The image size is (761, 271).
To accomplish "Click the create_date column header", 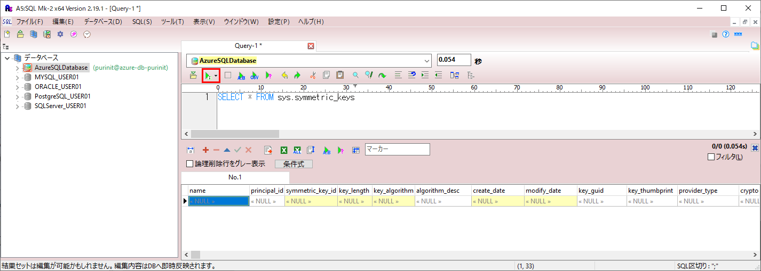I will 498,191.
